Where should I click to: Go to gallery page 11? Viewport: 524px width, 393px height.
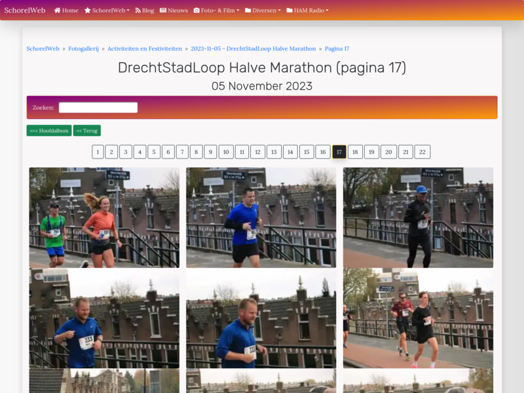pos(242,152)
